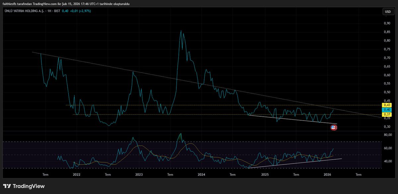Click the +0,01 (+2,97%) price change value
The height and width of the screenshot is (194, 398).
click(81, 11)
